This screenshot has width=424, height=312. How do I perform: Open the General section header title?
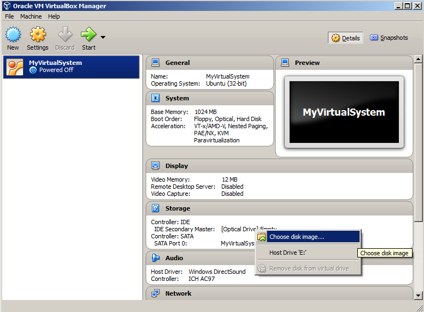pos(178,63)
